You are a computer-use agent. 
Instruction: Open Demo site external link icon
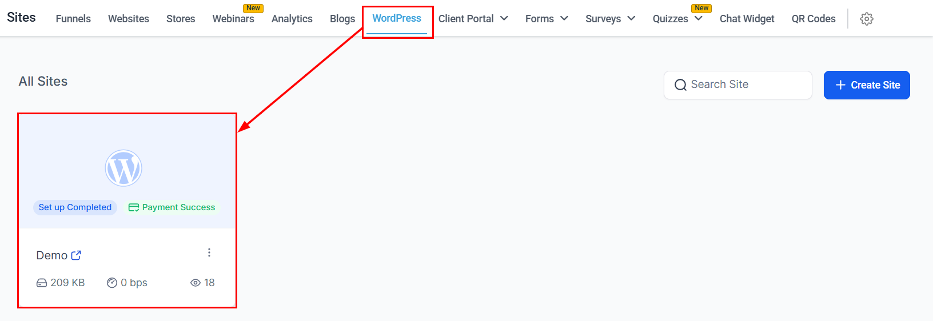76,255
